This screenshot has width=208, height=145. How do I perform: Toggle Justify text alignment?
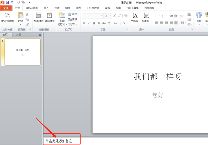click(x=171, y=23)
